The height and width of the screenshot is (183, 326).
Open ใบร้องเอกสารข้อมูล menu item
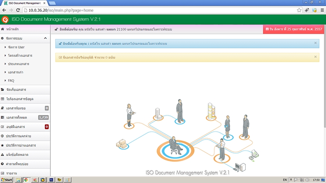click(25, 99)
